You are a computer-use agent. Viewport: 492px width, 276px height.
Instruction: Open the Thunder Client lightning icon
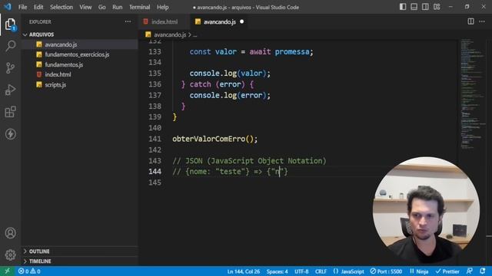click(10, 134)
